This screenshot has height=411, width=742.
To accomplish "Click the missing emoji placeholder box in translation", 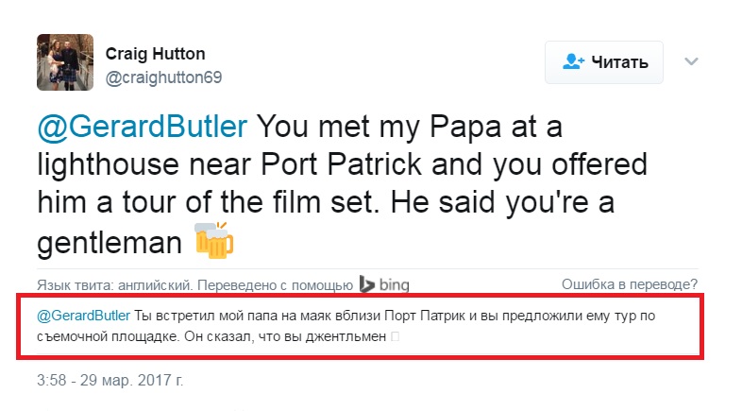I will pyautogui.click(x=396, y=335).
